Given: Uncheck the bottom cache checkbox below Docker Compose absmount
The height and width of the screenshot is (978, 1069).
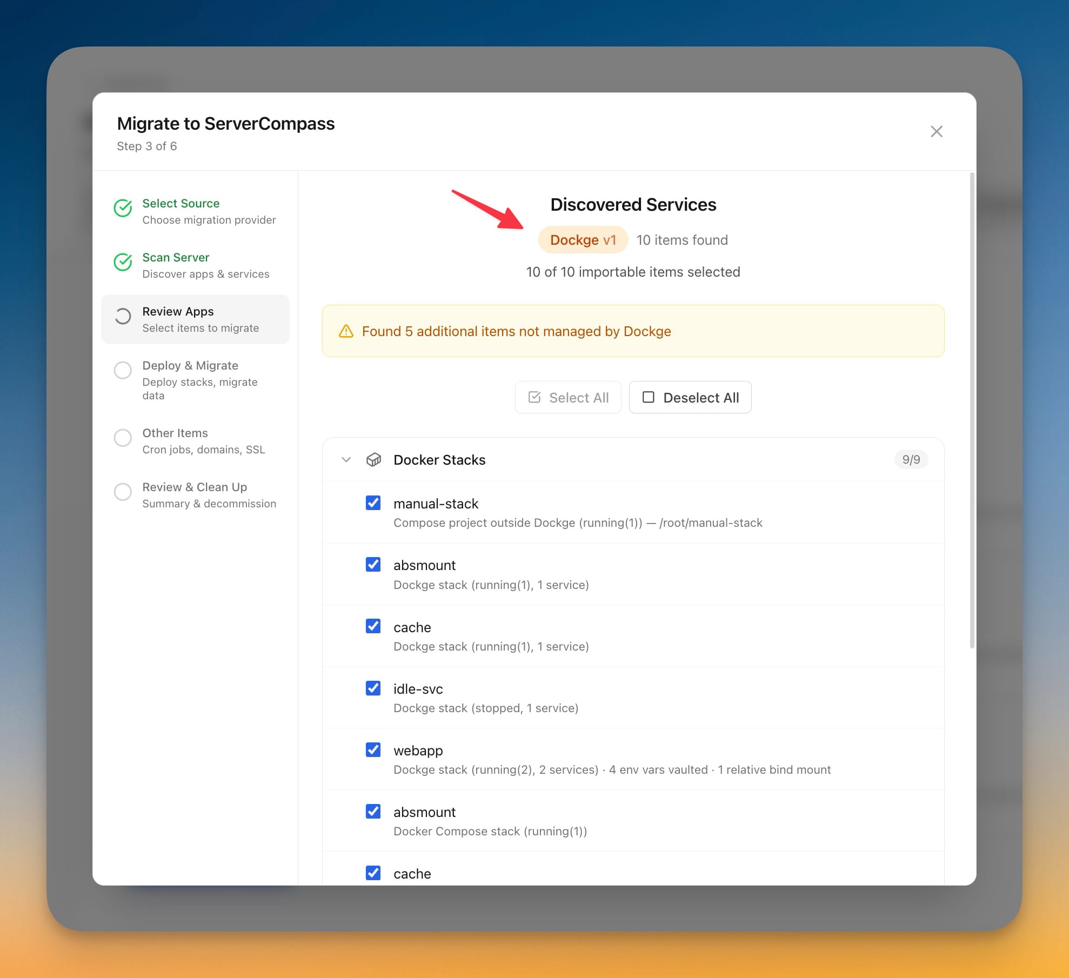Looking at the screenshot, I should 373,873.
